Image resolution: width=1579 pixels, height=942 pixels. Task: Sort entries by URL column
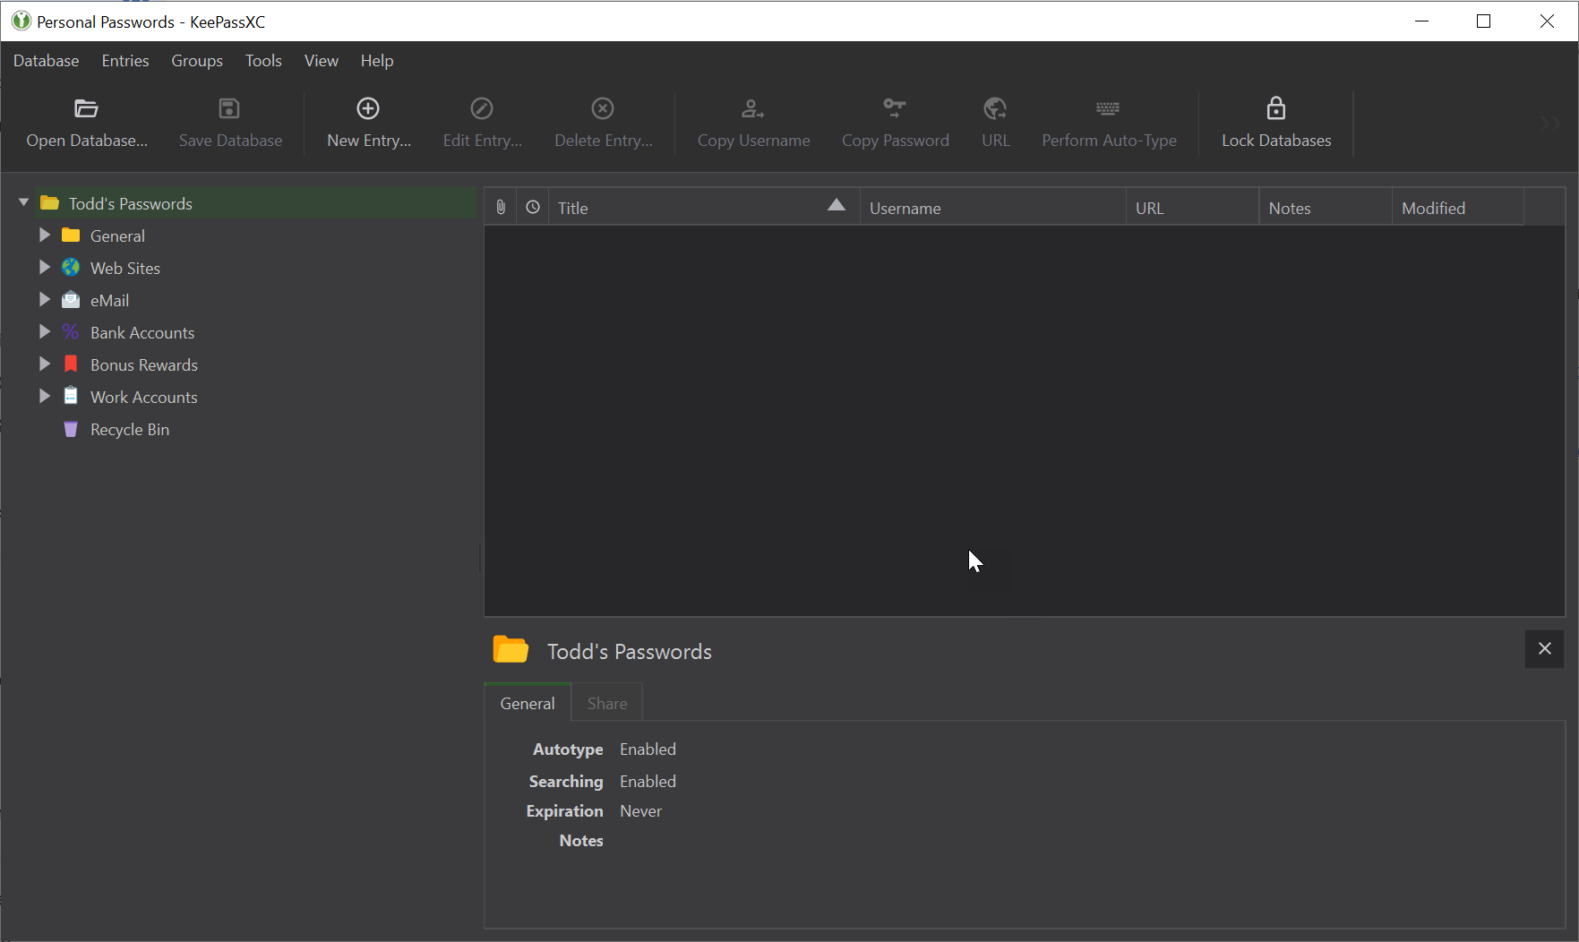[1192, 208]
